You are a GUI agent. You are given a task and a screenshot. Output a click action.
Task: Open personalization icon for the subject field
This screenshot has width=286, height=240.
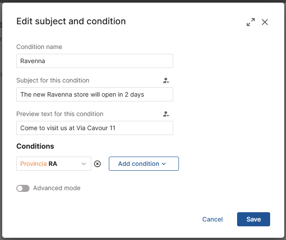tap(166, 81)
